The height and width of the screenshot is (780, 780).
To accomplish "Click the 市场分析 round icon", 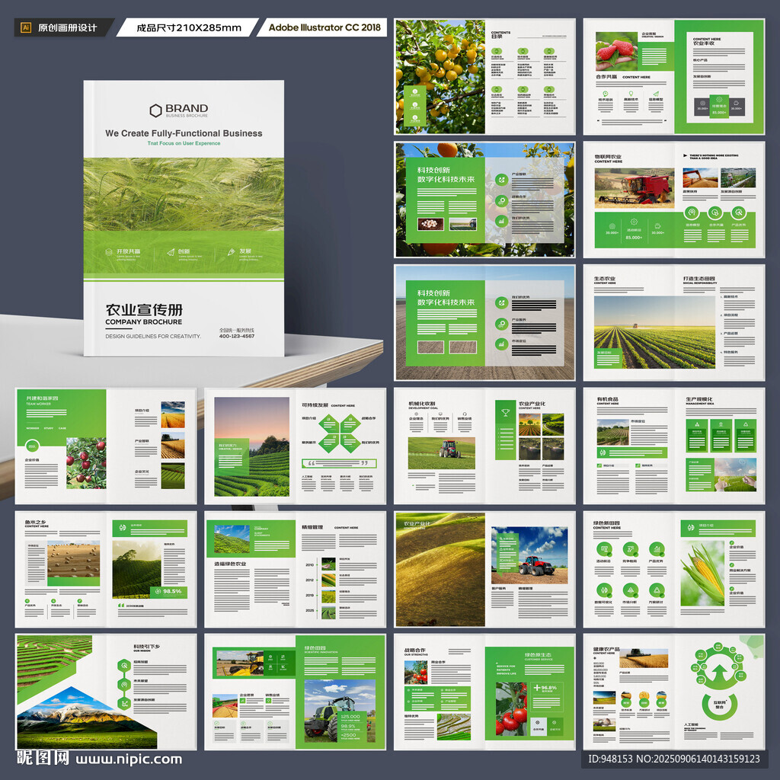I will tap(630, 590).
